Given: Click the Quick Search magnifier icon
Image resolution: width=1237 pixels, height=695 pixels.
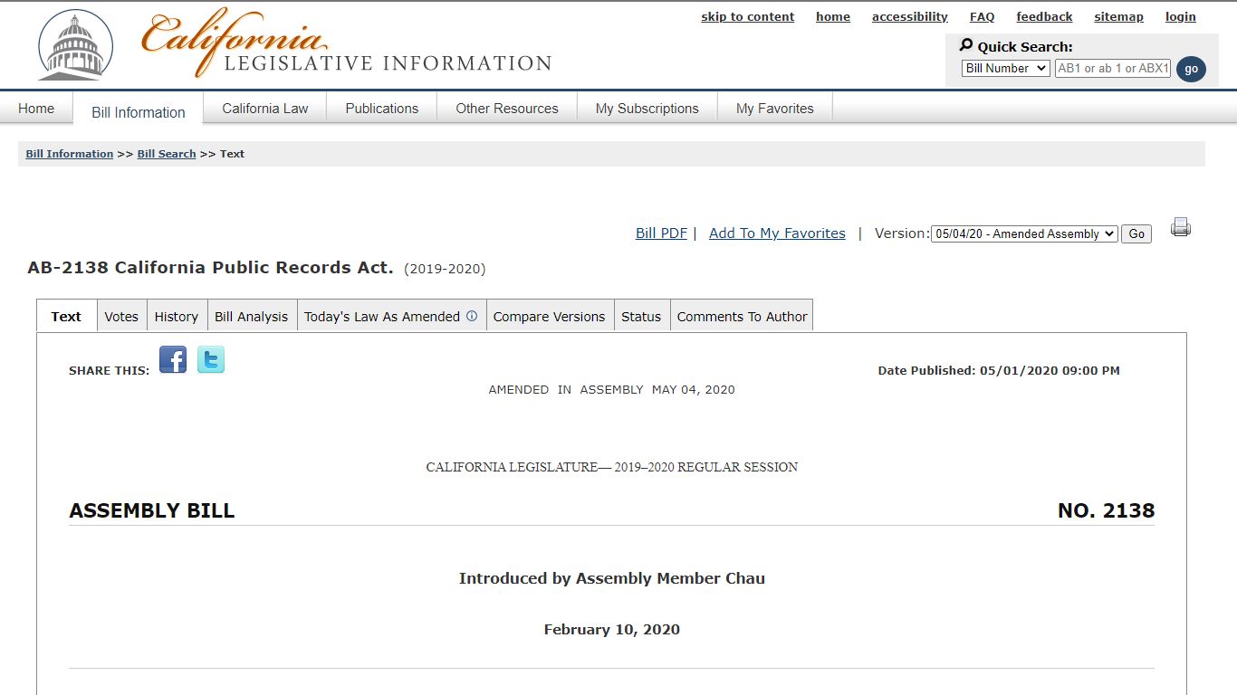Looking at the screenshot, I should click(966, 45).
